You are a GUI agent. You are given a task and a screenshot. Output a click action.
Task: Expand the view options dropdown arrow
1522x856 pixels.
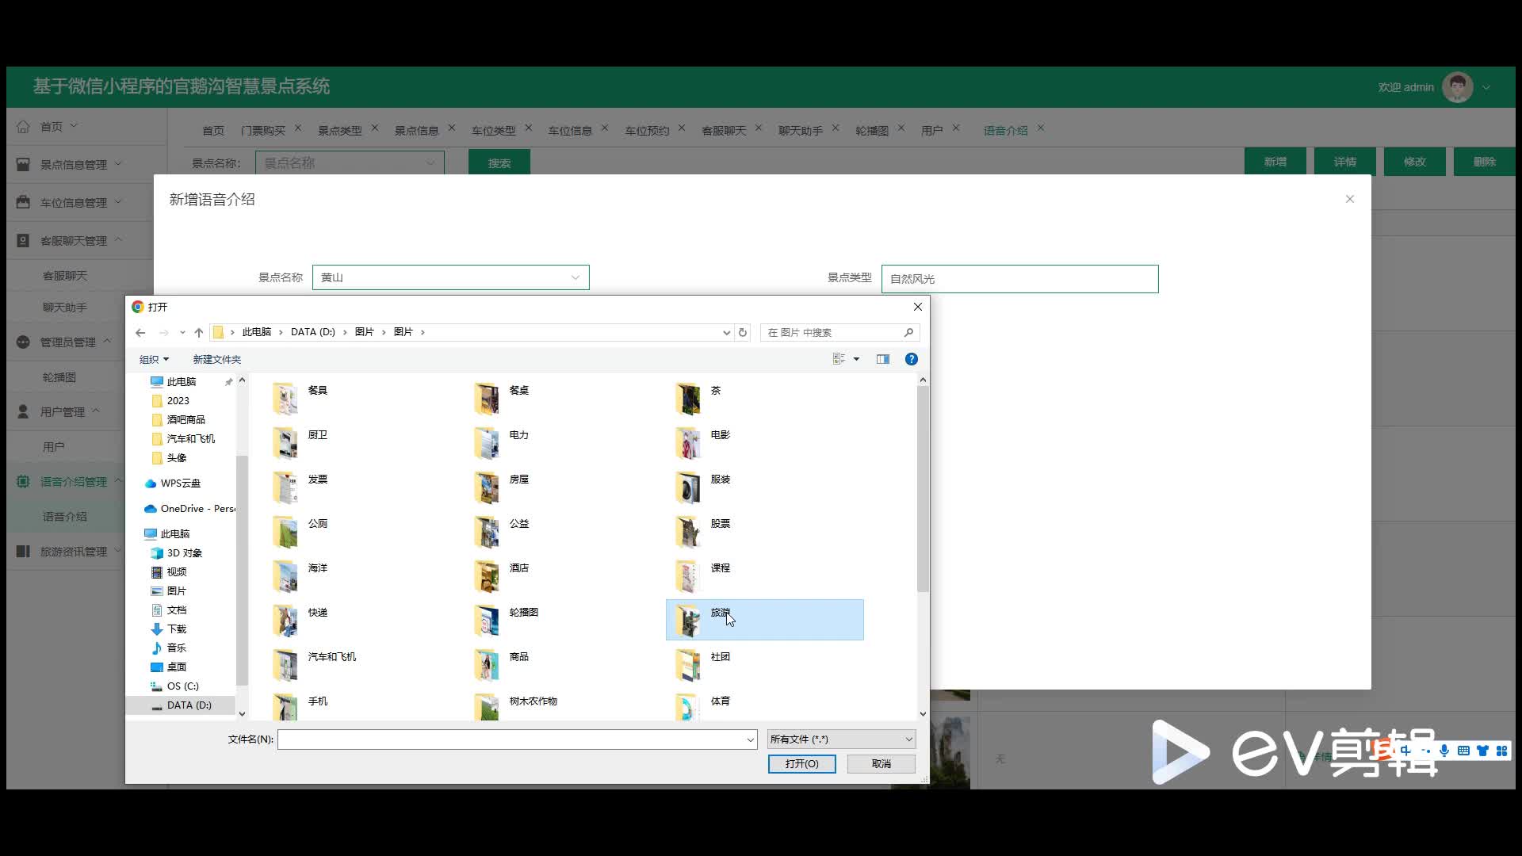(x=856, y=359)
